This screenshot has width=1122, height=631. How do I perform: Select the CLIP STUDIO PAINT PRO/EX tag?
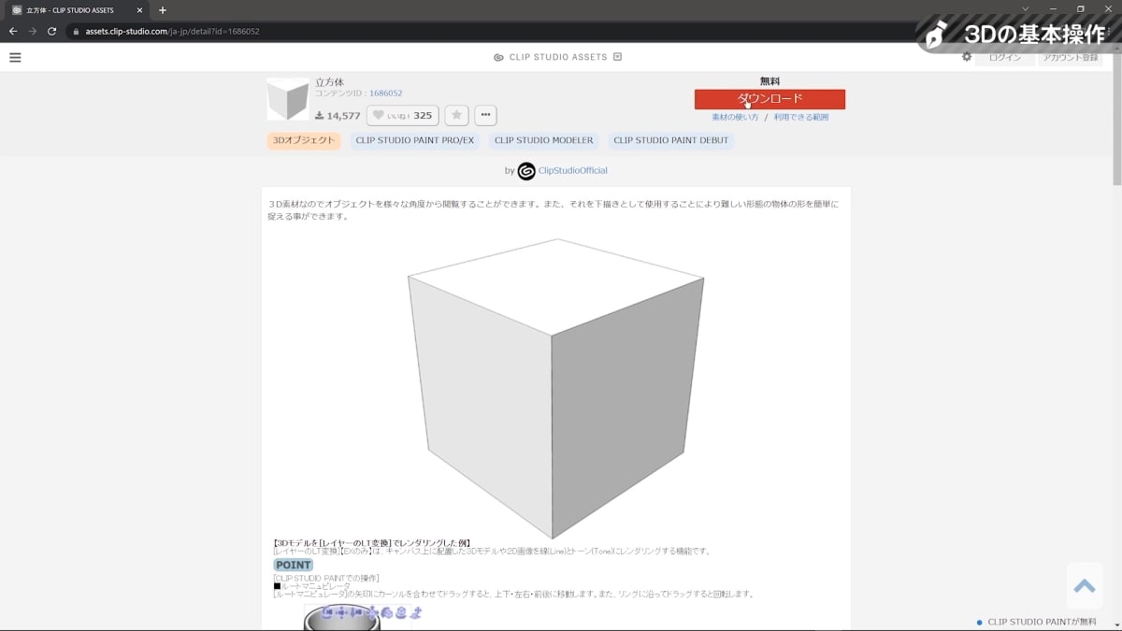[x=415, y=141]
